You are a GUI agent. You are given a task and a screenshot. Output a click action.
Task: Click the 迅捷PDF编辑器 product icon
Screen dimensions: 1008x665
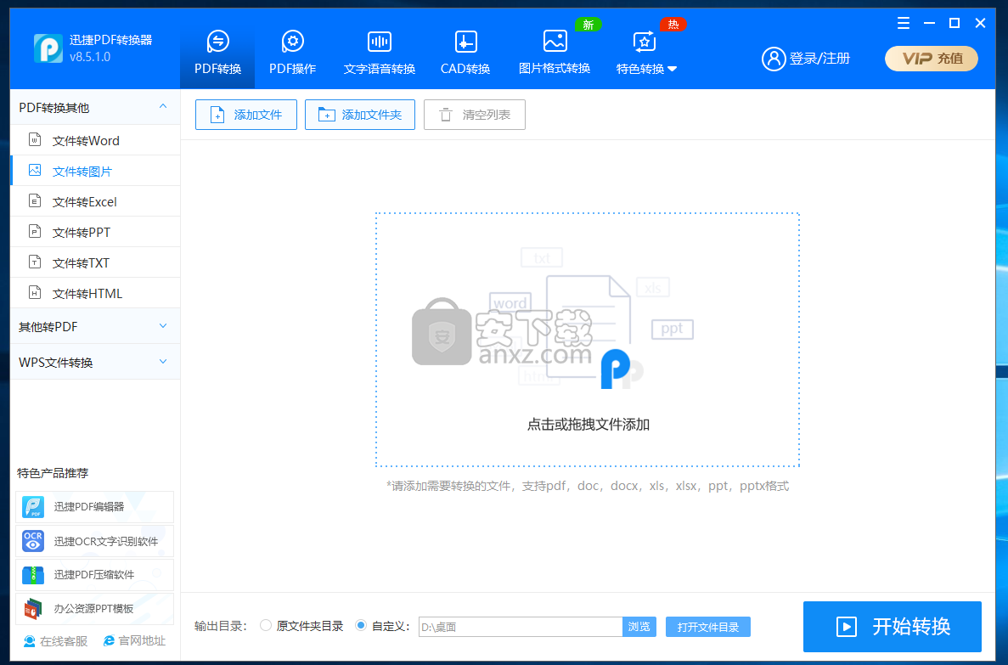coord(33,507)
